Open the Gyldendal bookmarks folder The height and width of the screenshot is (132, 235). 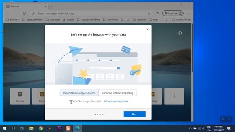tap(53, 19)
